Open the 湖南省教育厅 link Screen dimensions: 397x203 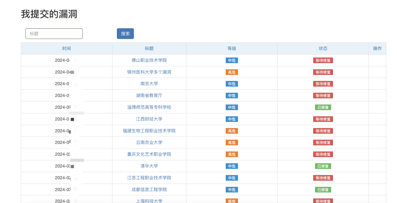point(149,95)
